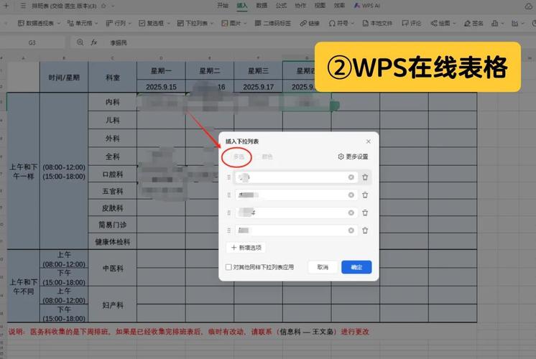Clear text in the second option field
Viewport: 536px width, 359px height.
click(x=351, y=195)
